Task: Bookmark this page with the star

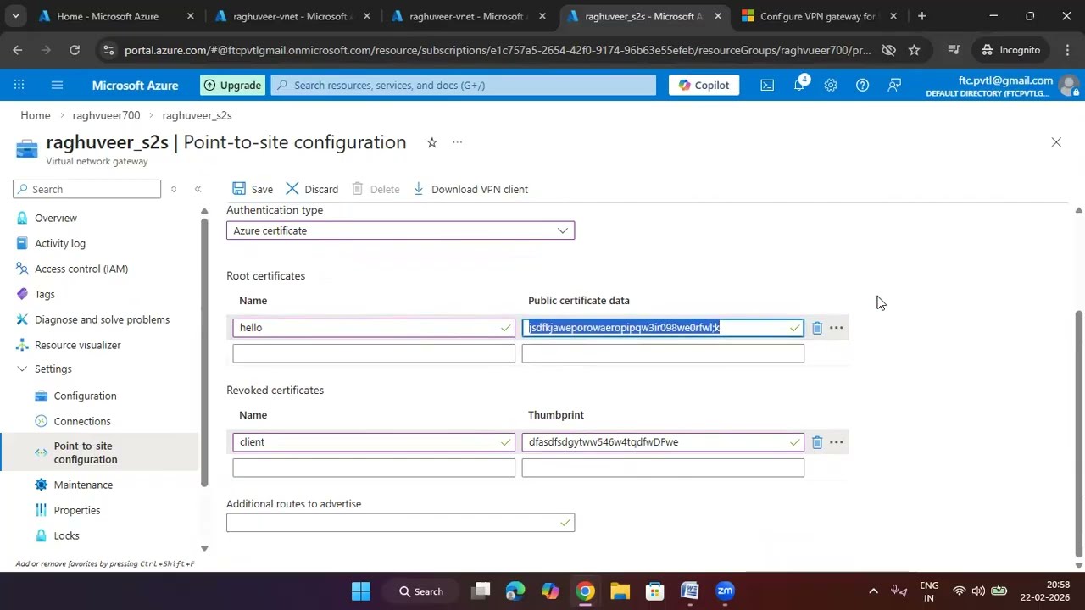Action: (x=914, y=50)
